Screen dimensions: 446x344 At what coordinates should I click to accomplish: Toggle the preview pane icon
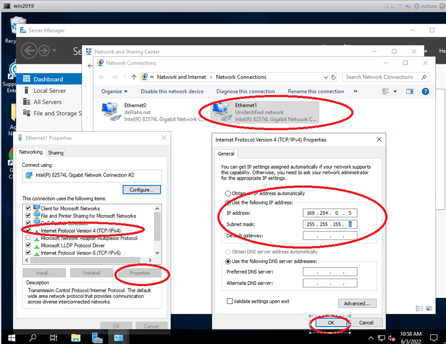point(409,91)
